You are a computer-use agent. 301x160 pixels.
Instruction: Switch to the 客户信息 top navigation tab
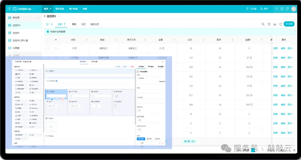(73, 9)
